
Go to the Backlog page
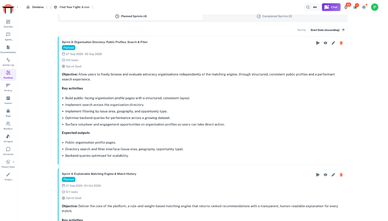pos(8,87)
